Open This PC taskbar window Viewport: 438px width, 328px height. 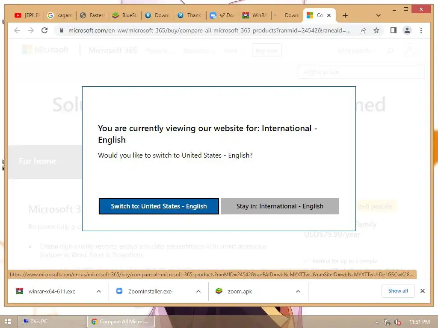point(52,322)
